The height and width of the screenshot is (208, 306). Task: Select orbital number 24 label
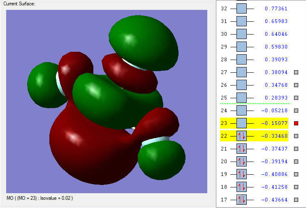(224, 111)
